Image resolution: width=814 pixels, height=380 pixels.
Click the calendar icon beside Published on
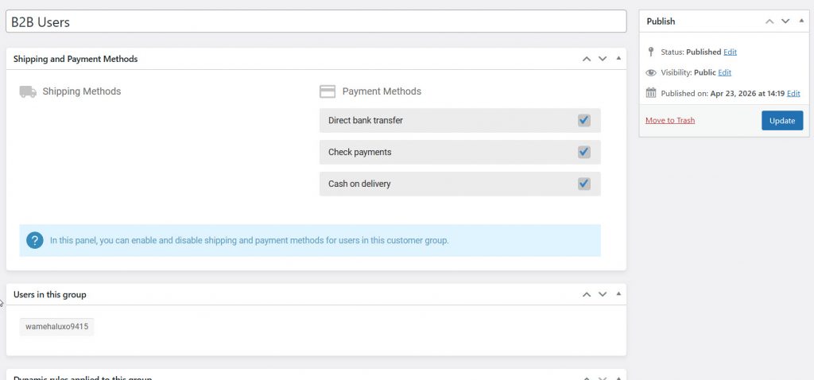(x=651, y=93)
